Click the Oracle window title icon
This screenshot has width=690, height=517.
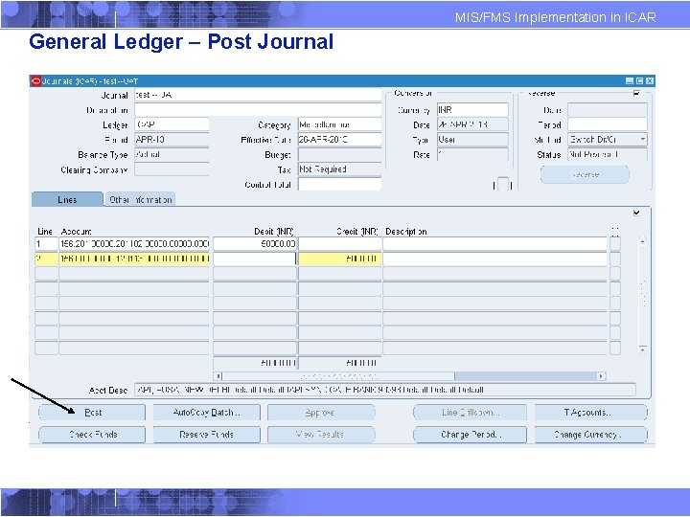[x=36, y=80]
